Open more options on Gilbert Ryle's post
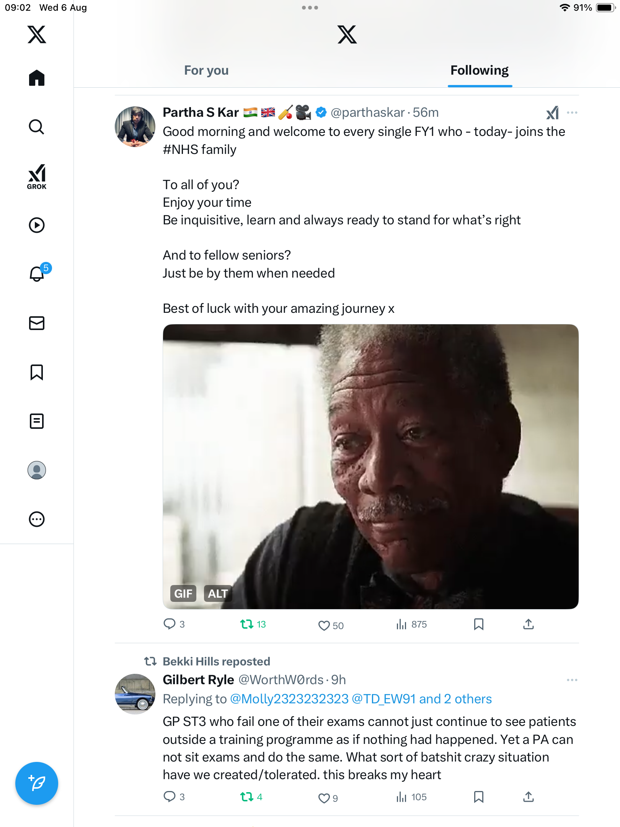The width and height of the screenshot is (620, 827). (x=572, y=680)
